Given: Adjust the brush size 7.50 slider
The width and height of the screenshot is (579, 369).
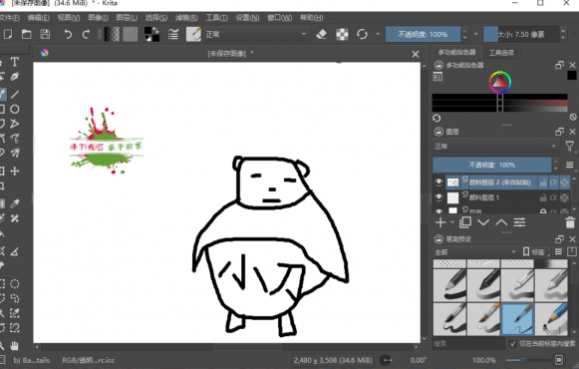Looking at the screenshot, I should (521, 34).
